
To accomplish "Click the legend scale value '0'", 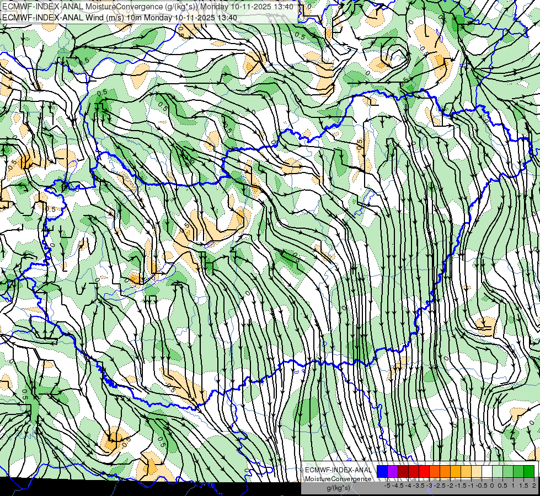I will tap(492, 486).
